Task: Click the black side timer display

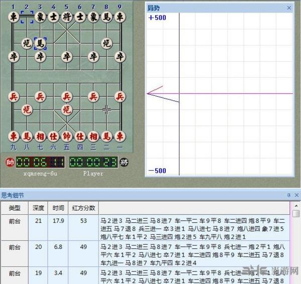Action: tap(93, 162)
